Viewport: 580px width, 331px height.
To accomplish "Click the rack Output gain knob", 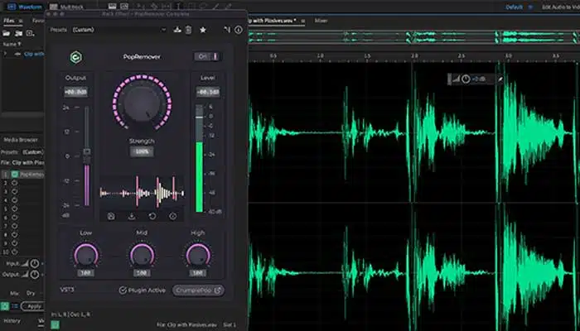I will pyautogui.click(x=35, y=275).
